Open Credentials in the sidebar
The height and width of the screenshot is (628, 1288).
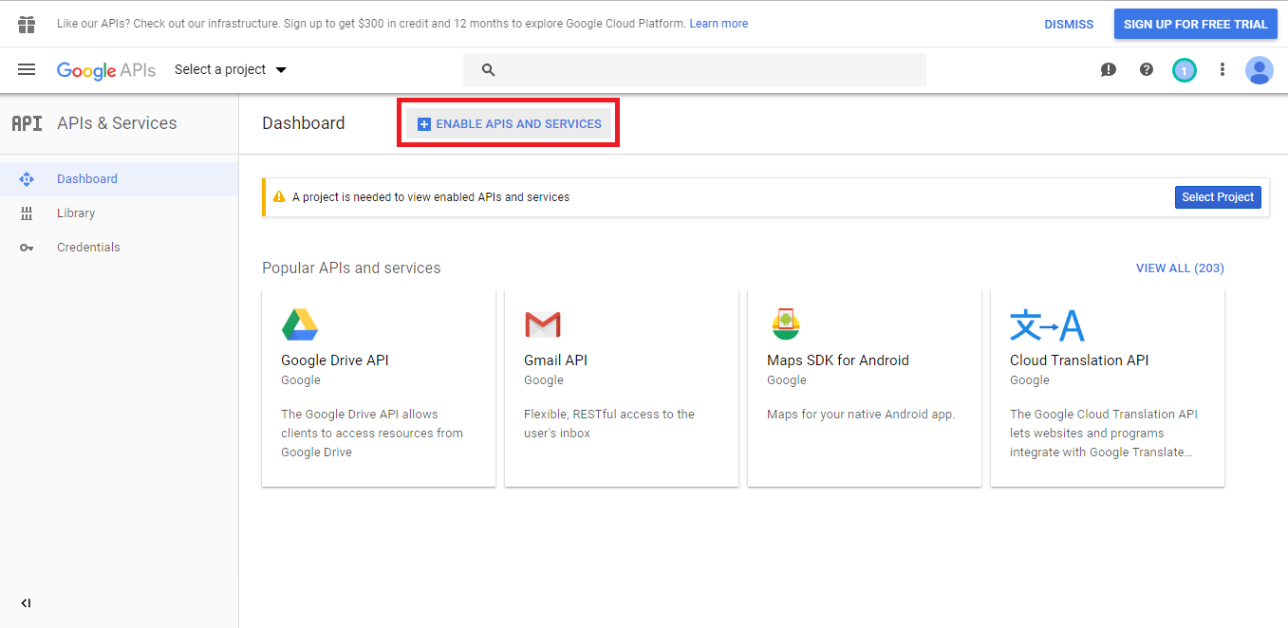119,248
